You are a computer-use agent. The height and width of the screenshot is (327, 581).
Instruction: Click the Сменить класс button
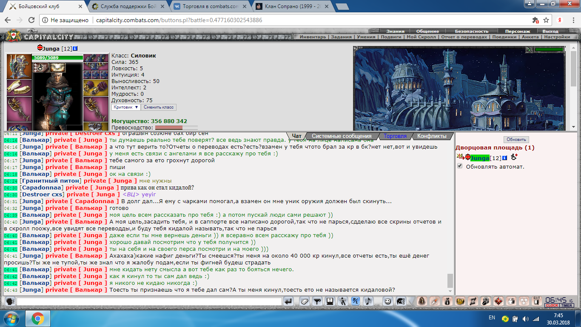tap(158, 107)
